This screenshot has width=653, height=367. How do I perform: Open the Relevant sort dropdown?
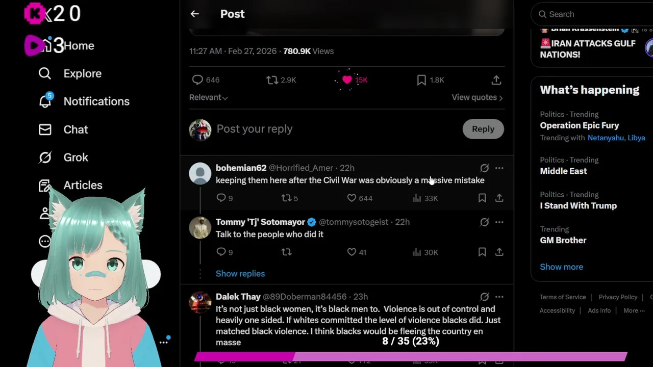[208, 97]
